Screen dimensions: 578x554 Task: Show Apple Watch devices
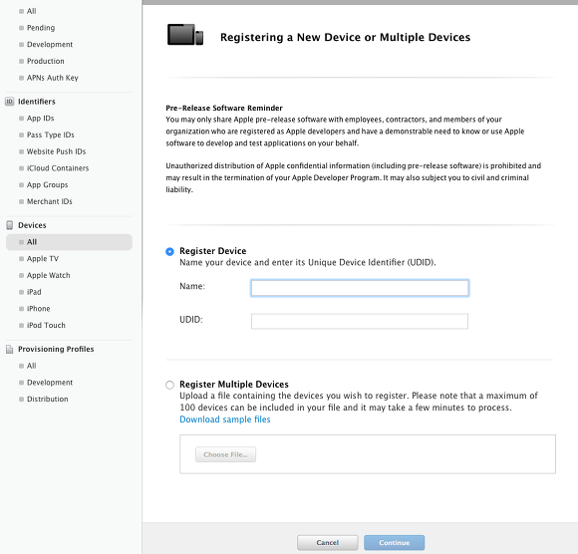48,275
